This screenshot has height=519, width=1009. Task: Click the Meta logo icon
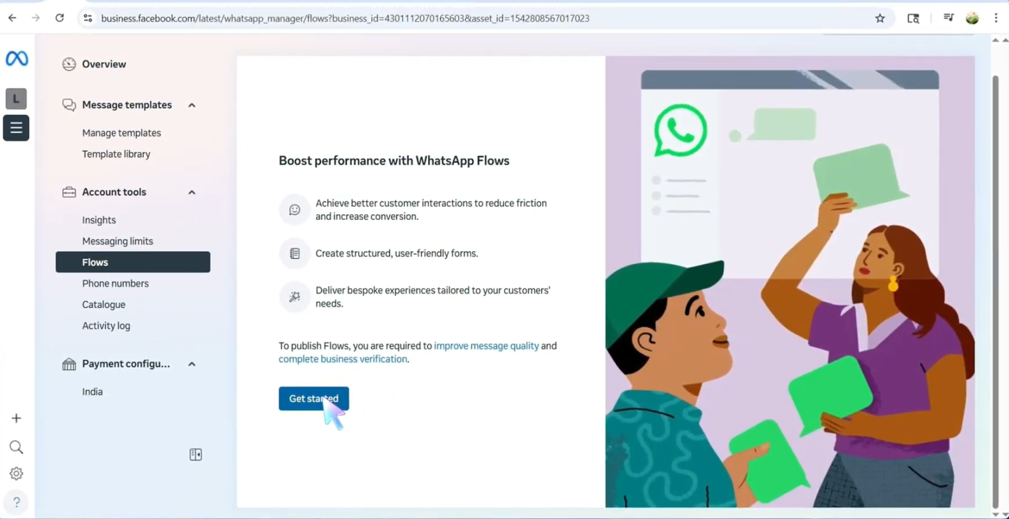coord(16,59)
